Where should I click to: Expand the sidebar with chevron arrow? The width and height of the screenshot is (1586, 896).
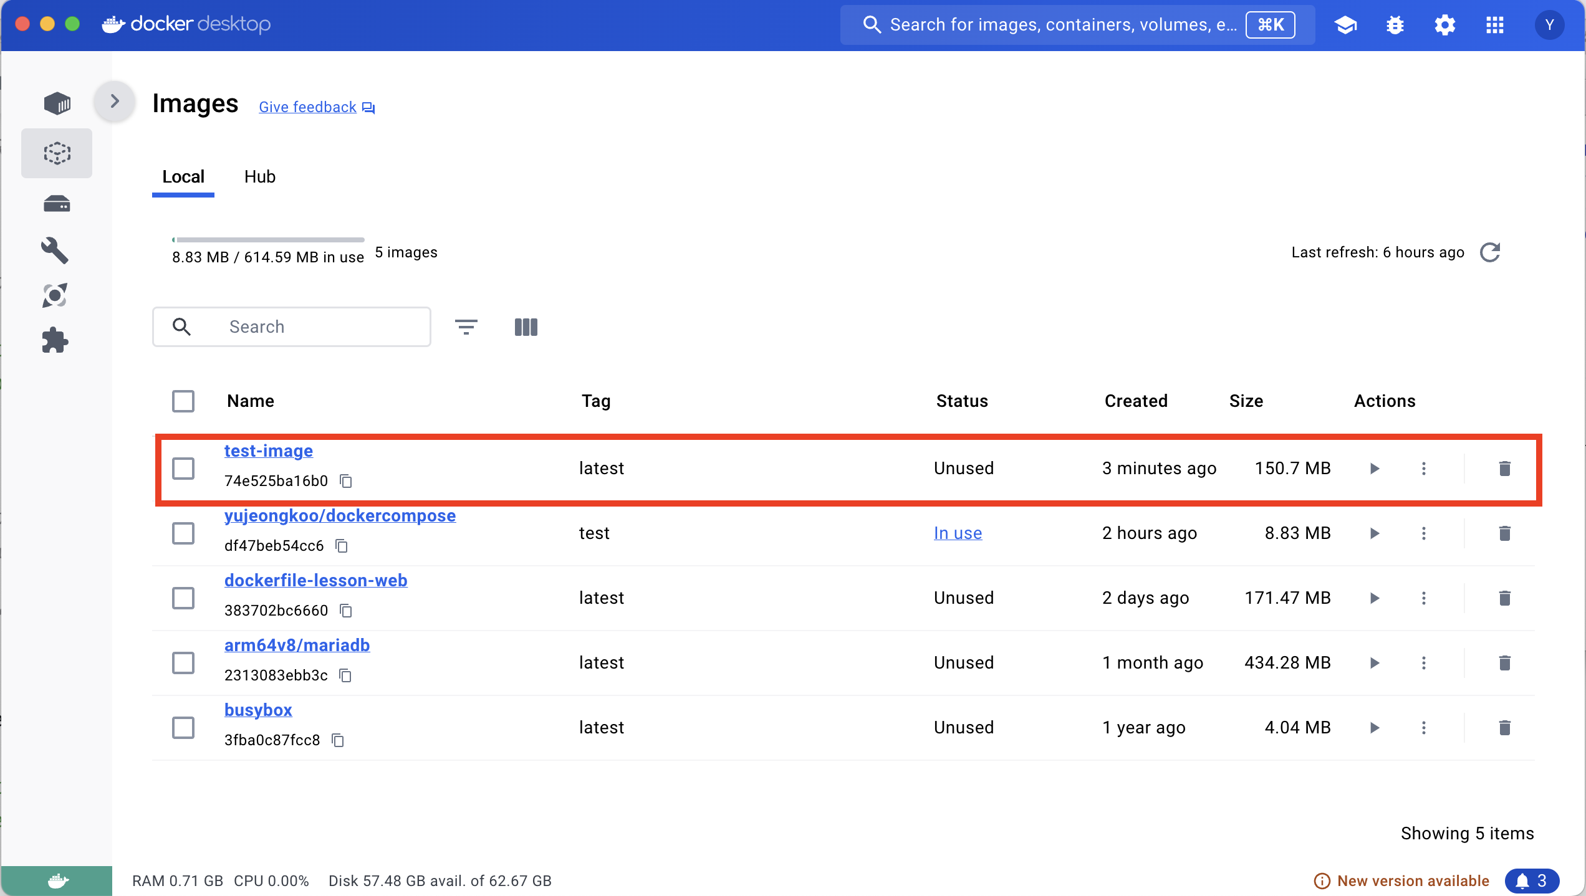115,101
